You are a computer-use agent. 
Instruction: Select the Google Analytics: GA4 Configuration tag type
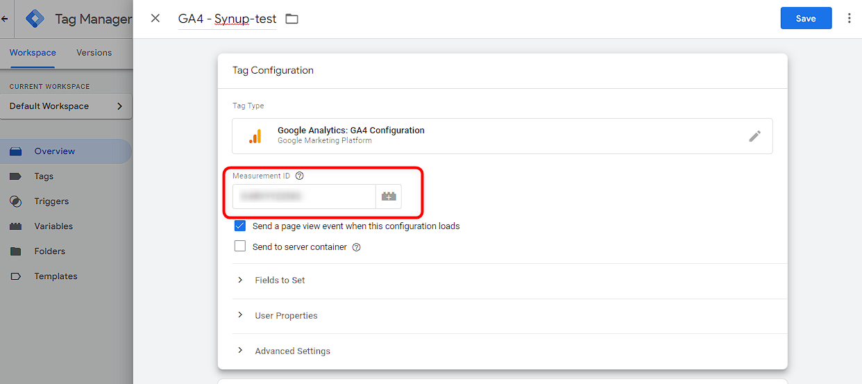(502, 136)
